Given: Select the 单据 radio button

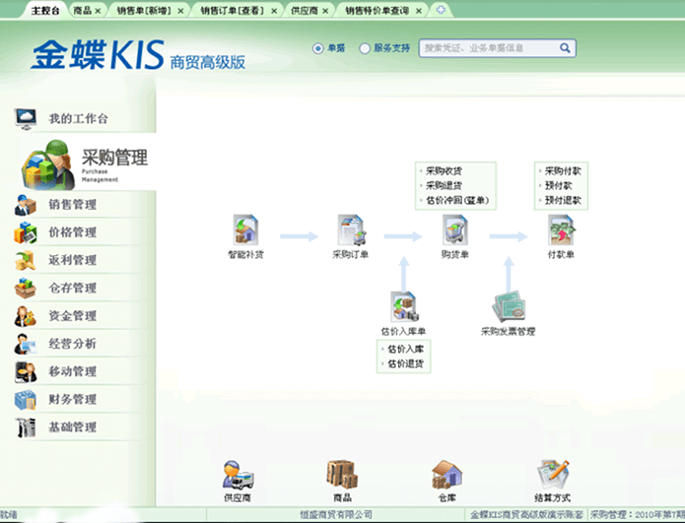Looking at the screenshot, I should pyautogui.click(x=318, y=48).
